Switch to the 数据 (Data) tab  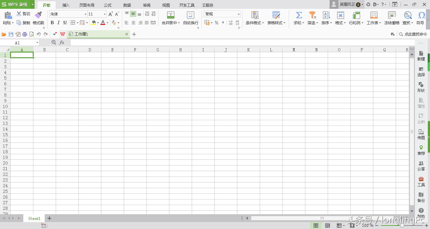click(x=127, y=5)
